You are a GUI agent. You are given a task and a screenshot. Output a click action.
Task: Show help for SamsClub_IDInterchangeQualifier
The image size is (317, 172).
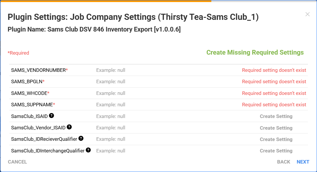tap(88, 150)
